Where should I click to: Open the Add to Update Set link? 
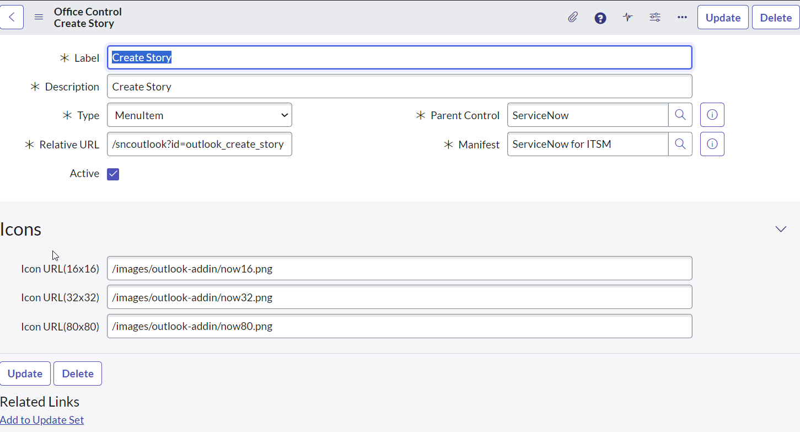pyautogui.click(x=42, y=420)
